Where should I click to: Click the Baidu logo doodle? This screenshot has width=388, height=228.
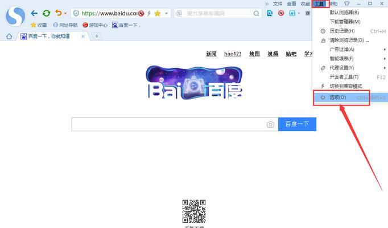[x=194, y=82]
